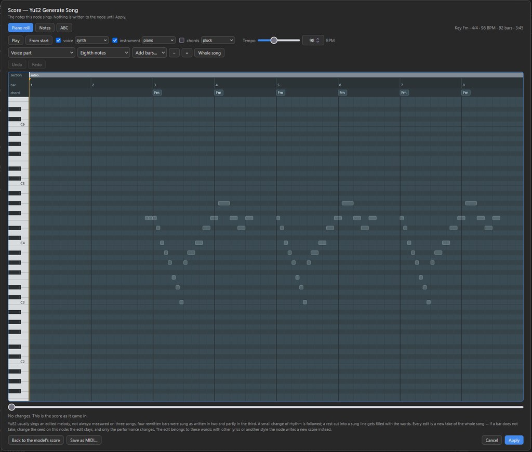The height and width of the screenshot is (452, 532).
Task: Select the Fm chord at bar 5
Action: [x=280, y=92]
